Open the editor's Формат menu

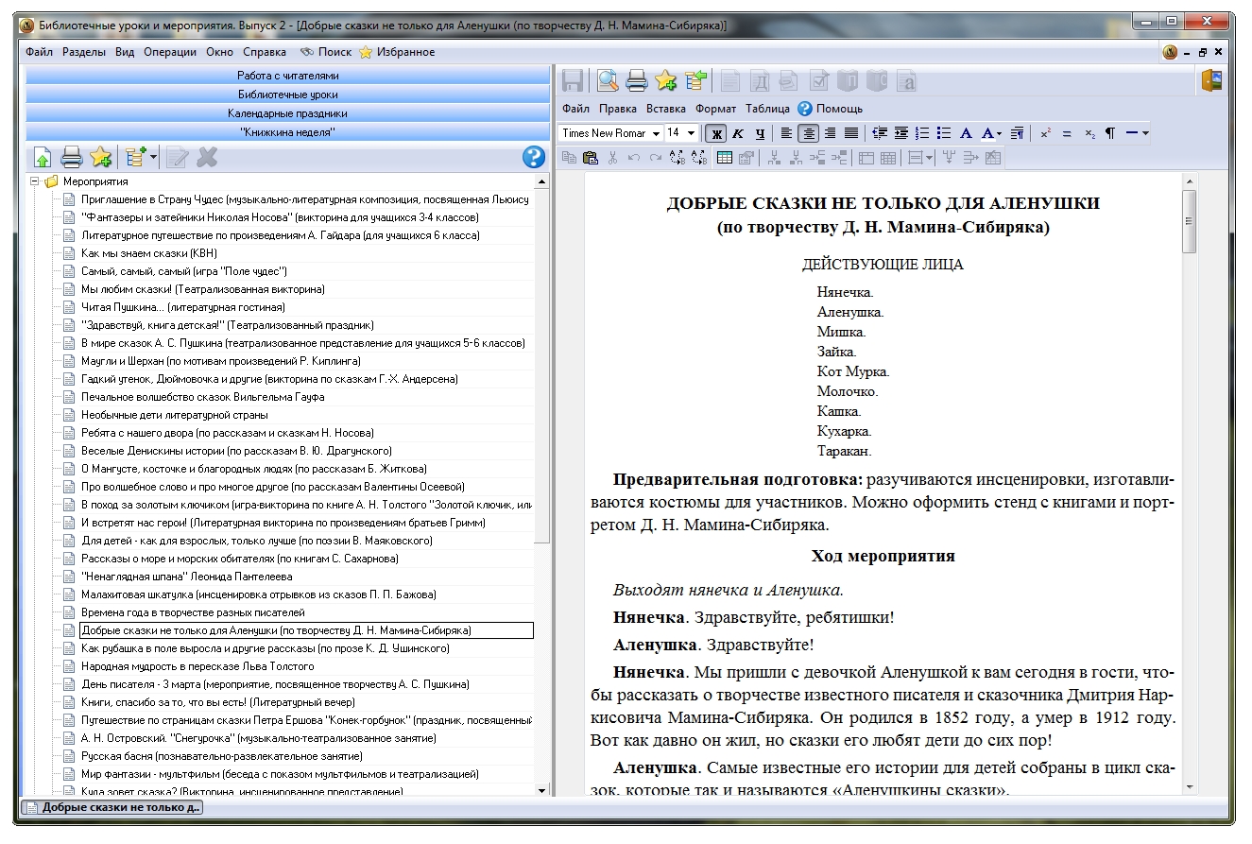pyautogui.click(x=715, y=109)
